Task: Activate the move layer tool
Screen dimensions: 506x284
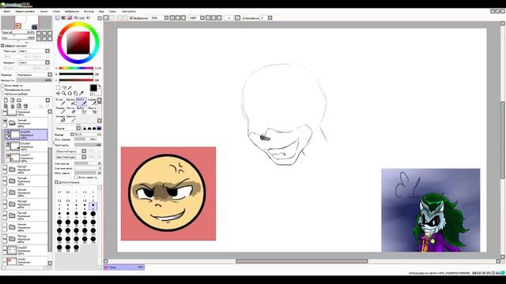Action: 58,93
